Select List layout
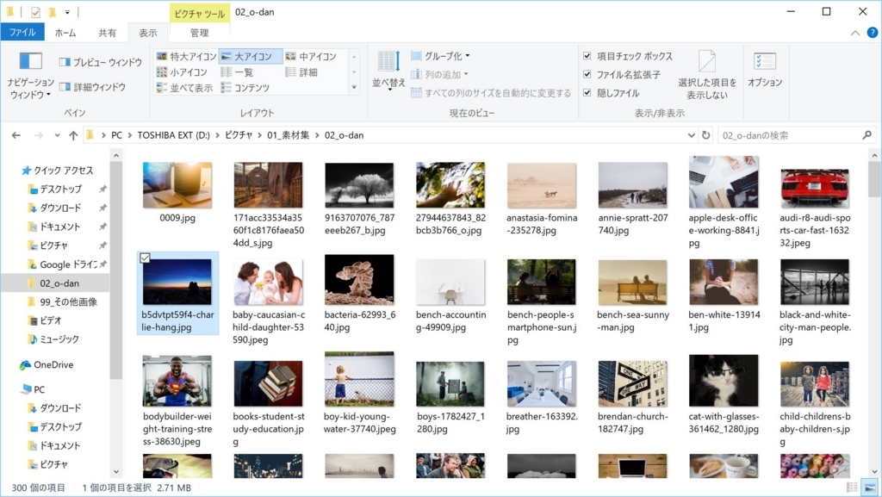Viewport: 882px width, 497px height. (x=238, y=72)
